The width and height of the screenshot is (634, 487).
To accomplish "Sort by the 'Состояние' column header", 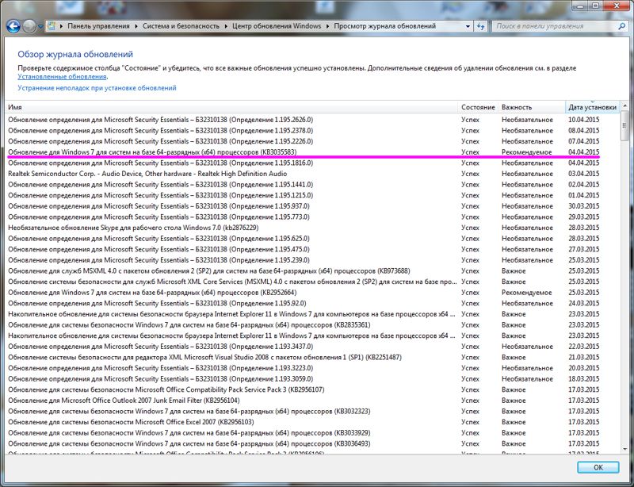I will click(478, 107).
